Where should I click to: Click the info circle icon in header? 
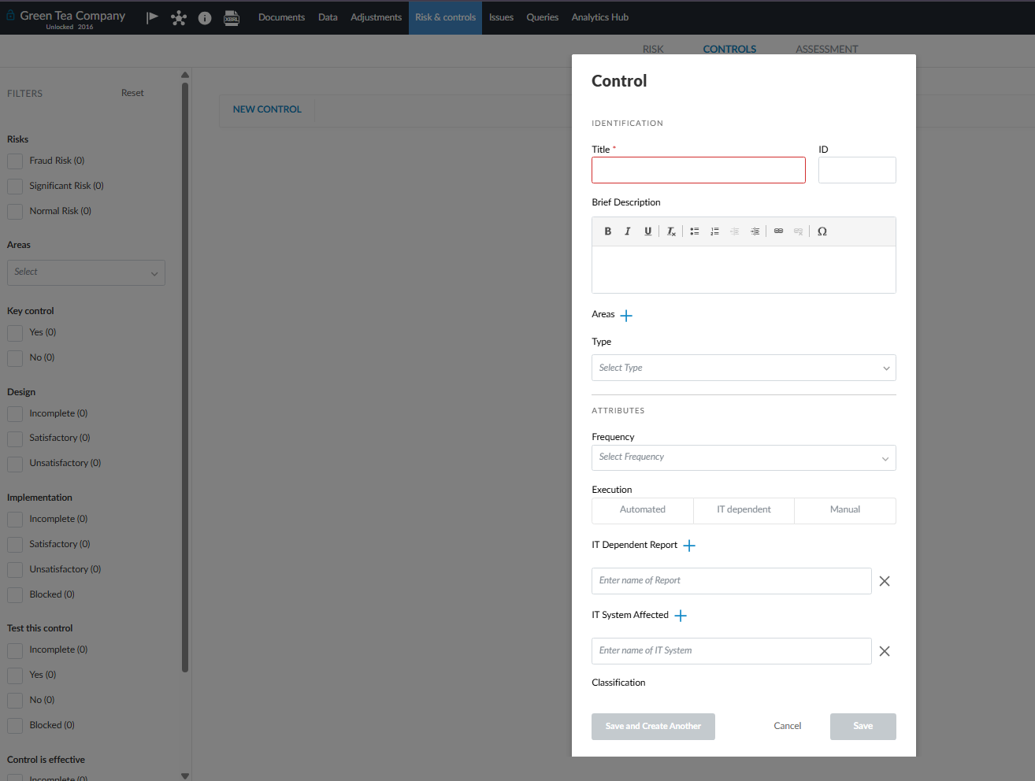pos(205,18)
